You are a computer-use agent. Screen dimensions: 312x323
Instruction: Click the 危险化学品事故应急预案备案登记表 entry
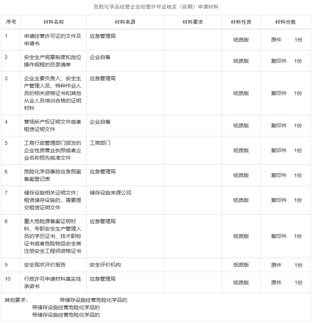(x=52, y=175)
